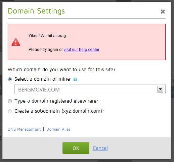Open the blue help question mark icon
The image size is (174, 162).
[75, 79]
